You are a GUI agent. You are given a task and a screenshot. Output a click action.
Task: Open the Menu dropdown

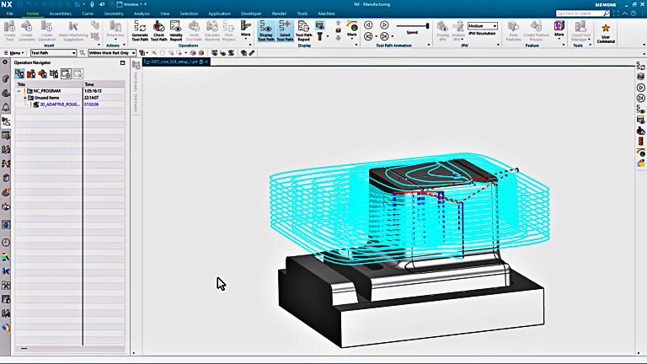[x=13, y=53]
